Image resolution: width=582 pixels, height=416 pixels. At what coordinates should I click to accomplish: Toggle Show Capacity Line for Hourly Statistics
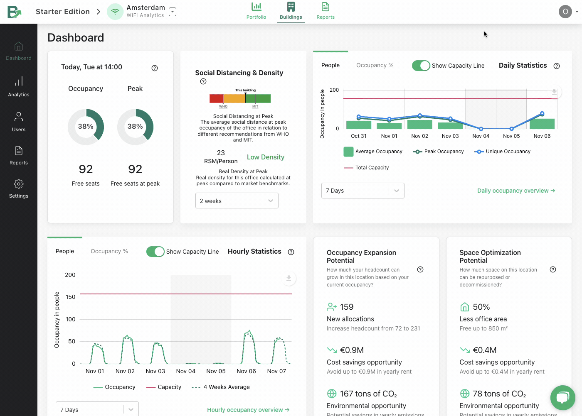pyautogui.click(x=155, y=252)
